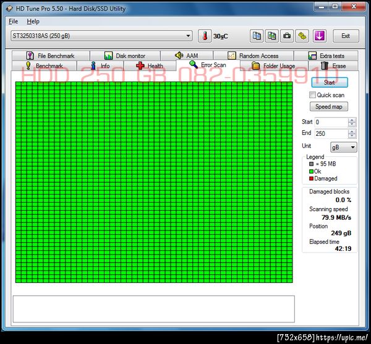Click the empty log box below the grid
The height and width of the screenshot is (344, 371).
coord(154,309)
